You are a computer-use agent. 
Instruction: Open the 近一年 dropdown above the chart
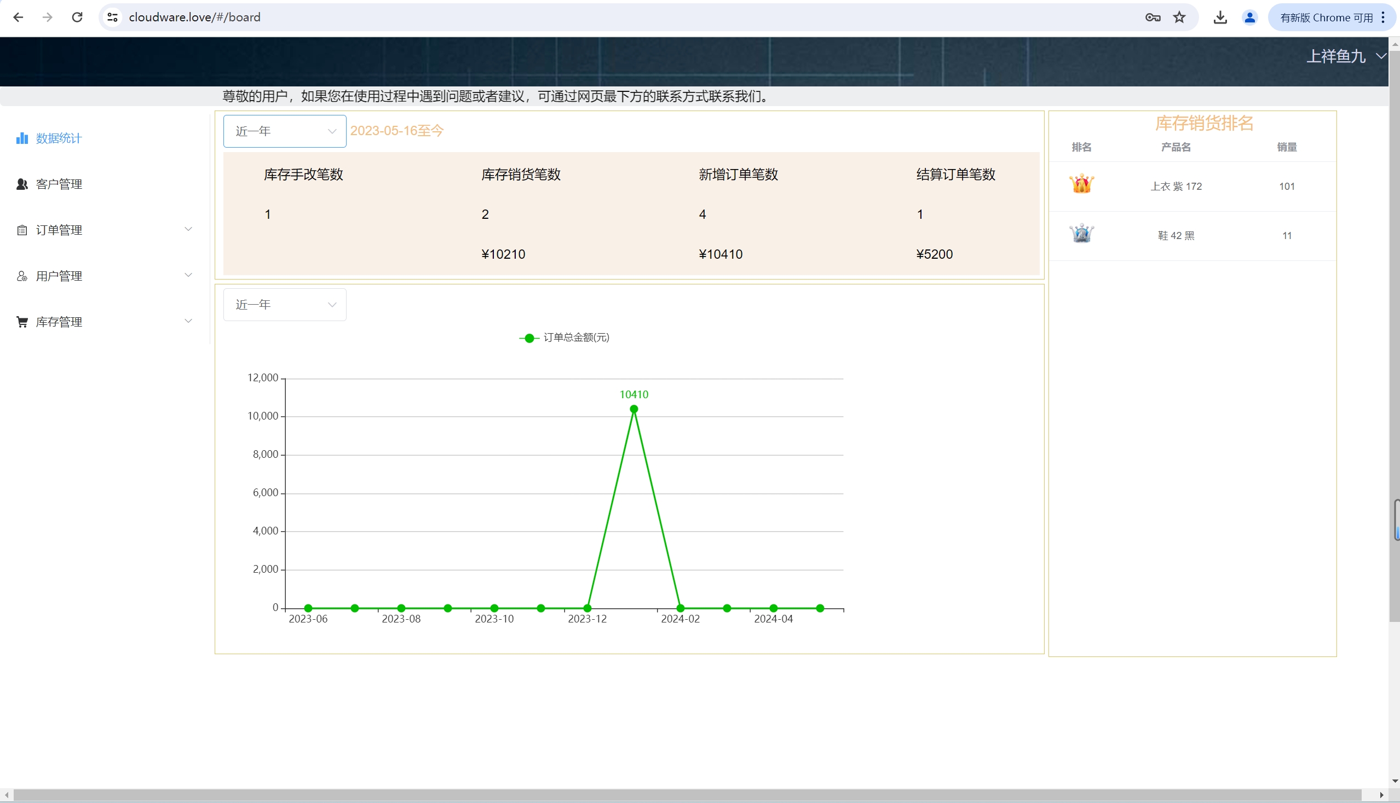coord(284,305)
